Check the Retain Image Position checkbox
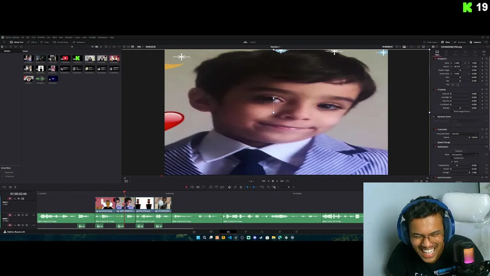 point(452,111)
